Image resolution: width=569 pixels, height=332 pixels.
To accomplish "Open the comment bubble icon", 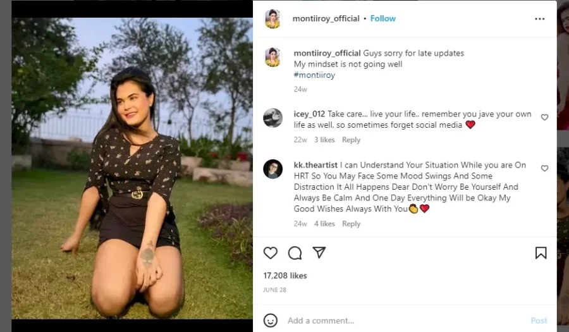I will coord(295,253).
